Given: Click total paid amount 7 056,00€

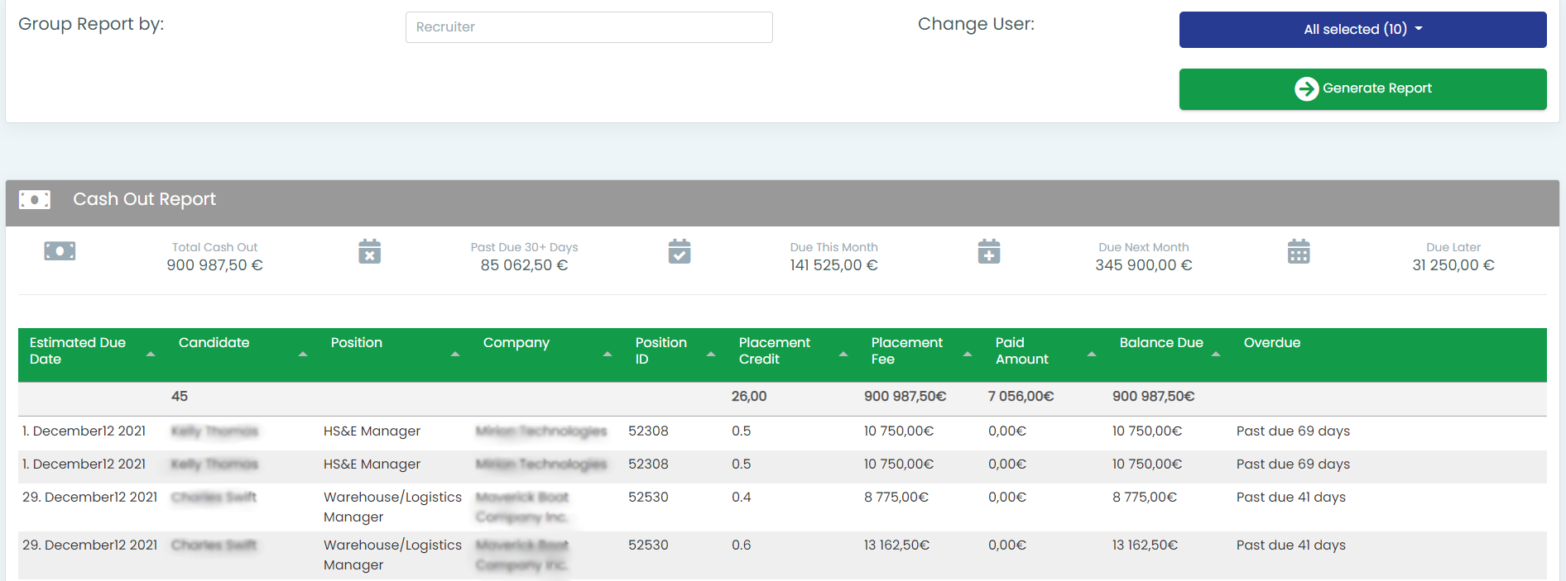Looking at the screenshot, I should (x=1021, y=397).
